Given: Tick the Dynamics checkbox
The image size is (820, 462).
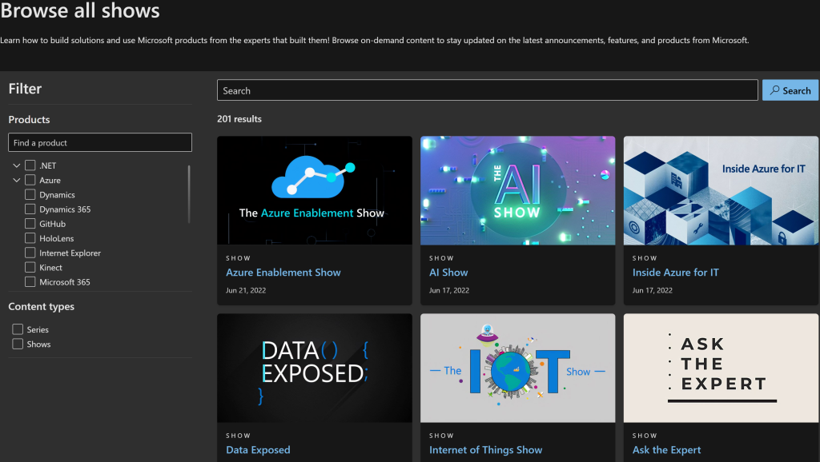Looking at the screenshot, I should pos(30,195).
